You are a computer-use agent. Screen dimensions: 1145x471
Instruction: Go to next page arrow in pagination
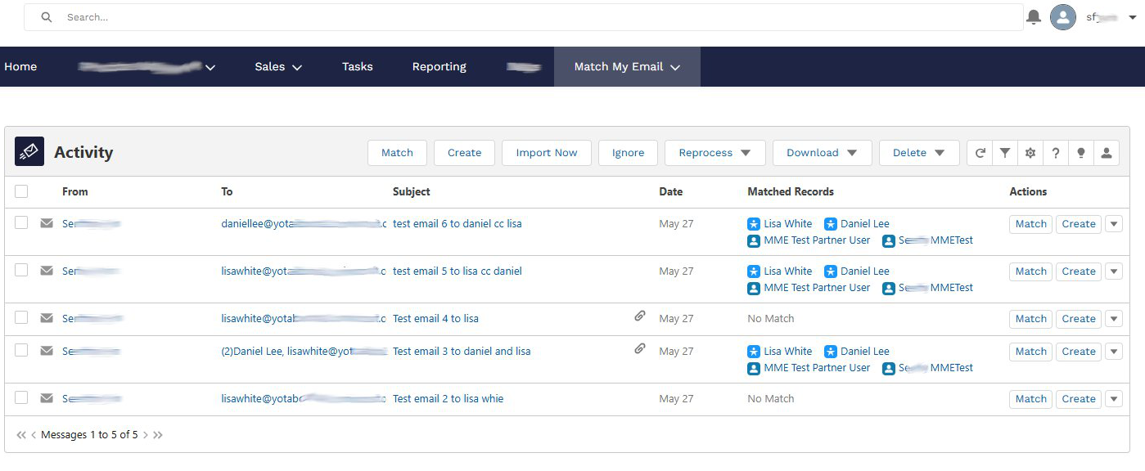point(146,435)
